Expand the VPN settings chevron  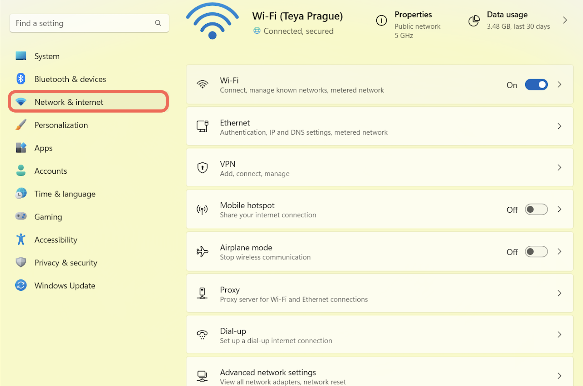pyautogui.click(x=559, y=168)
